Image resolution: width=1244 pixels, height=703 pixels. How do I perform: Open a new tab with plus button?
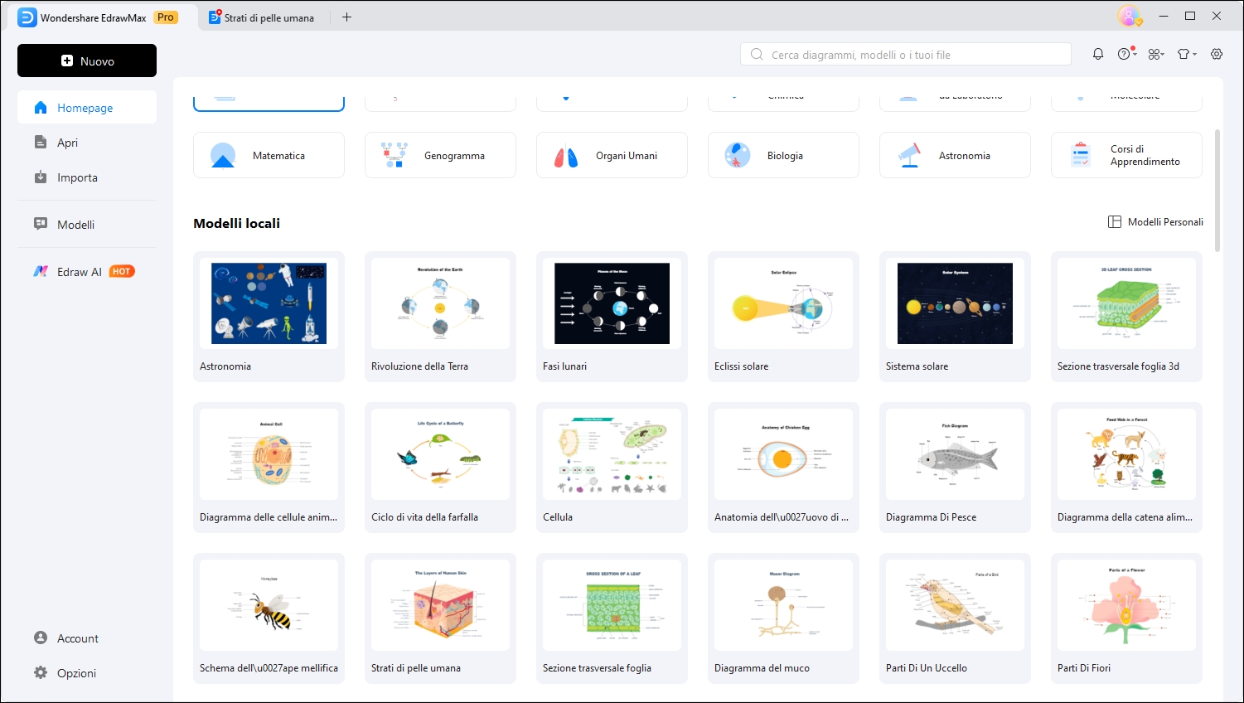pyautogui.click(x=347, y=17)
